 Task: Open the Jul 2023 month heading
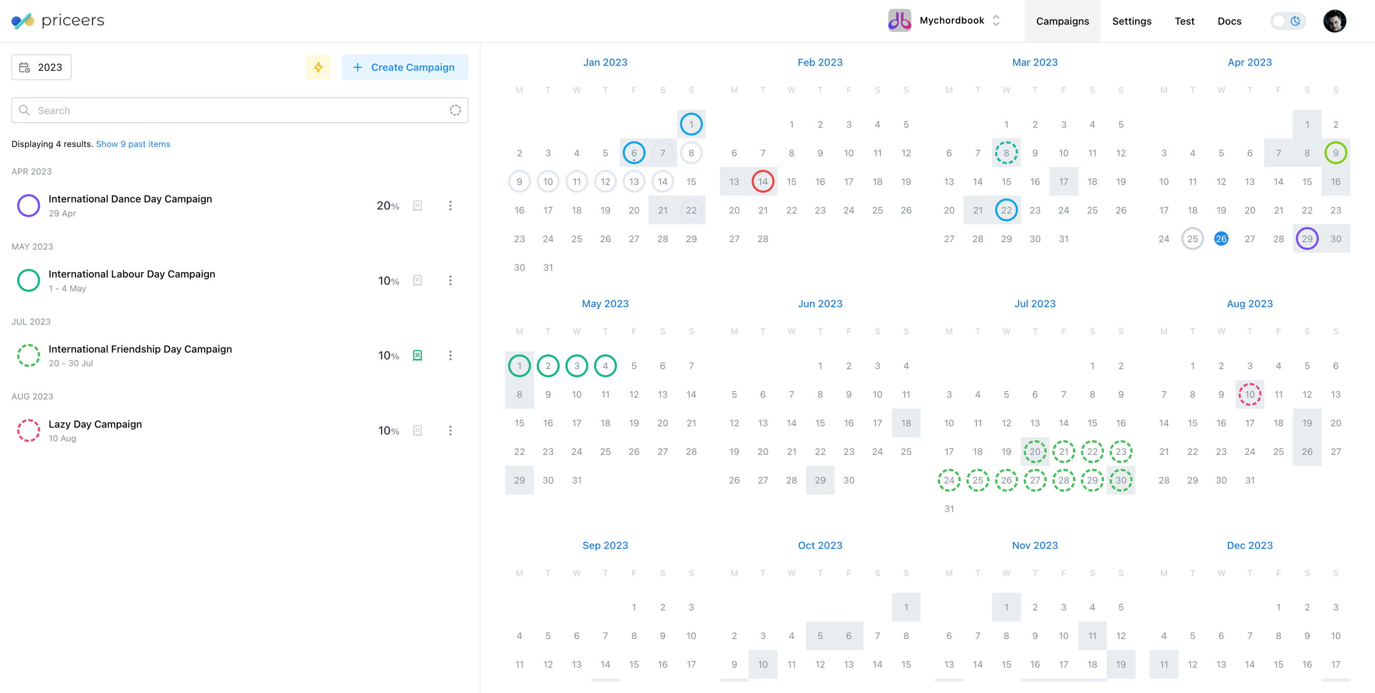click(x=1034, y=304)
